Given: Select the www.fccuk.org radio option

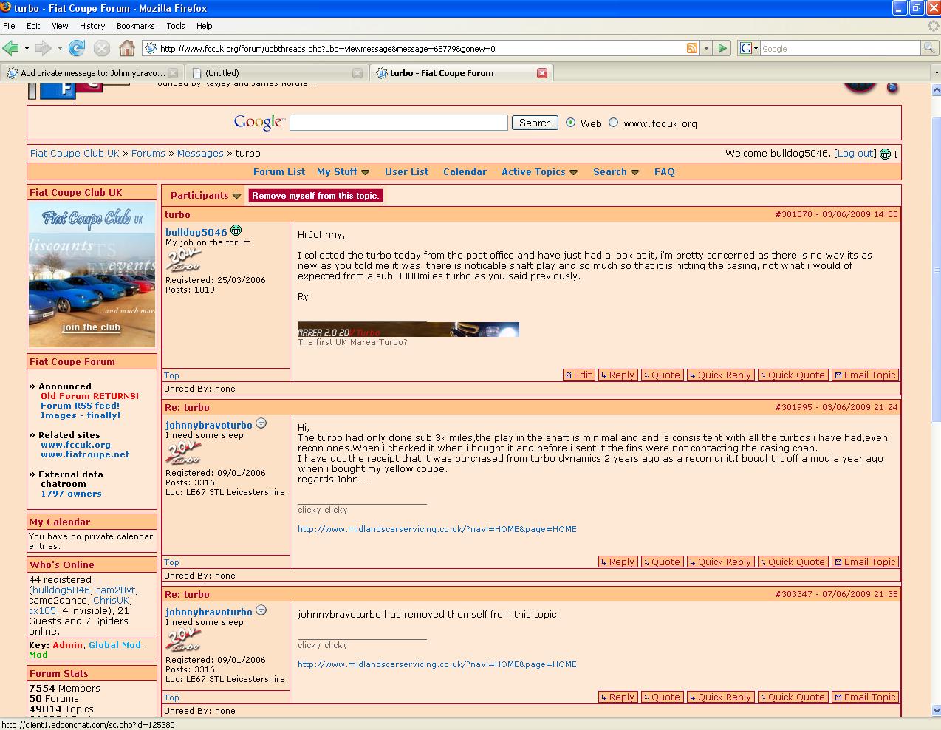Looking at the screenshot, I should pyautogui.click(x=613, y=123).
